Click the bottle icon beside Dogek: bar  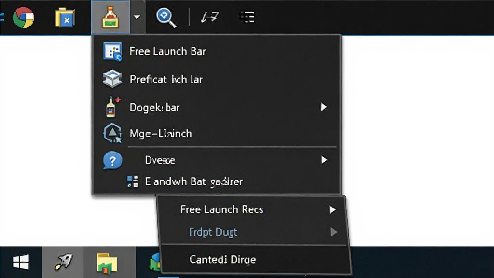coord(112,107)
